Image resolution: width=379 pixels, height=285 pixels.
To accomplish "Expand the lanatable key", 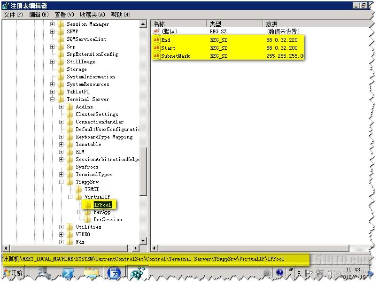I will pos(61,144).
